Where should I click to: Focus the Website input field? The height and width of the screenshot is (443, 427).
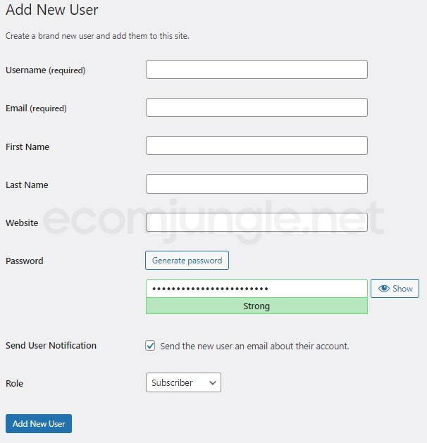256,222
